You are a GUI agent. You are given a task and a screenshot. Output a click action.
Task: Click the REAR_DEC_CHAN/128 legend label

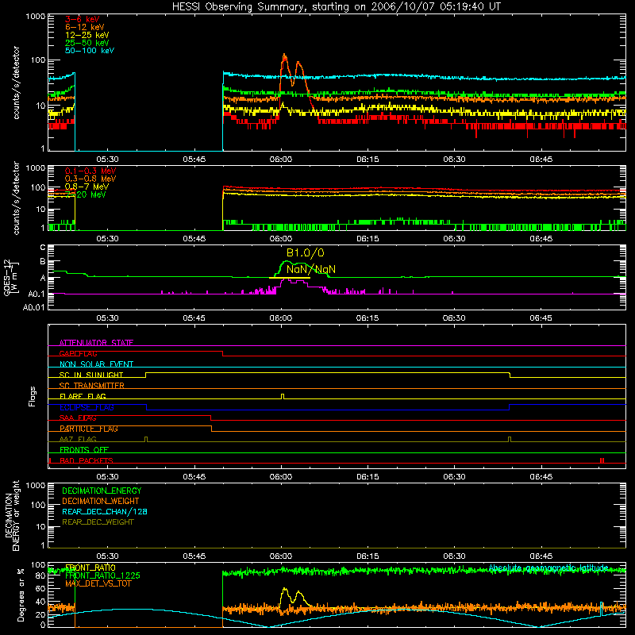tap(105, 511)
